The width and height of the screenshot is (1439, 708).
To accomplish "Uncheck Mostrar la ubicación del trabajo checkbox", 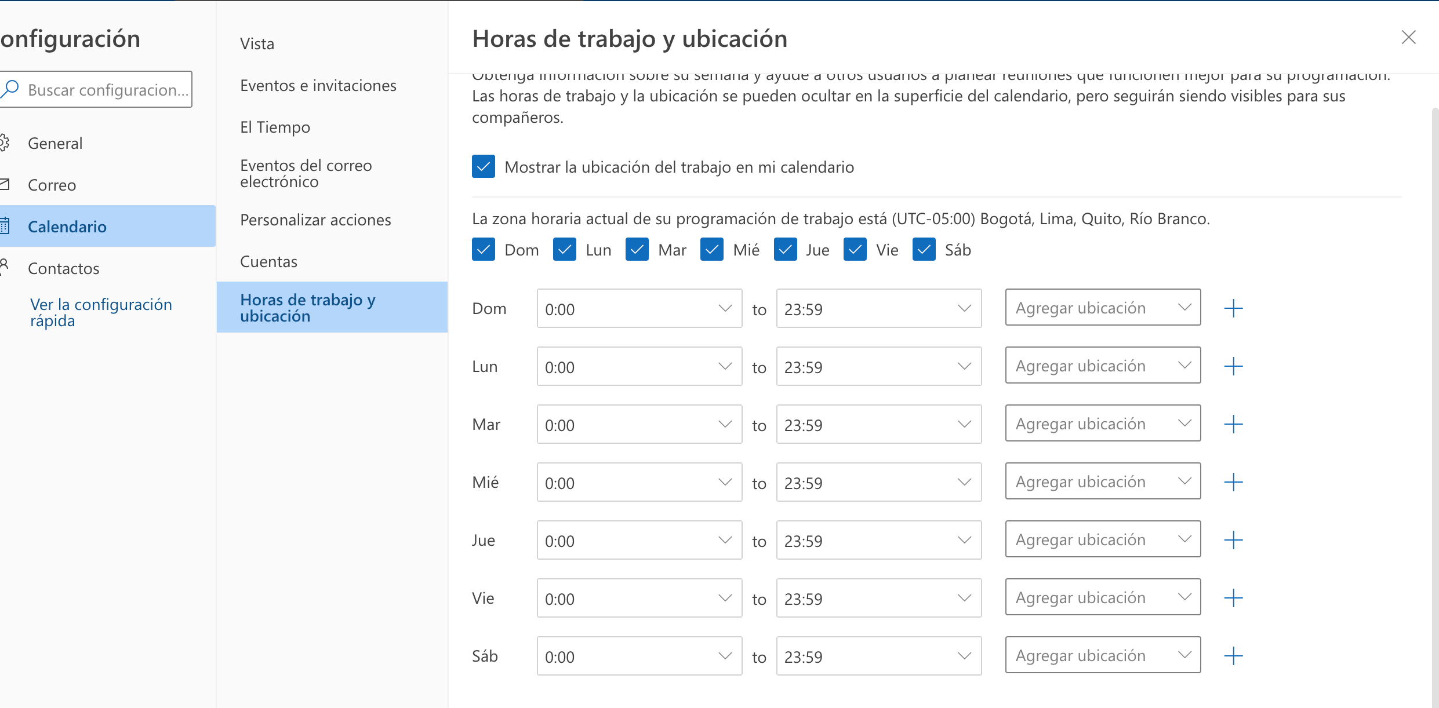I will tap(483, 167).
